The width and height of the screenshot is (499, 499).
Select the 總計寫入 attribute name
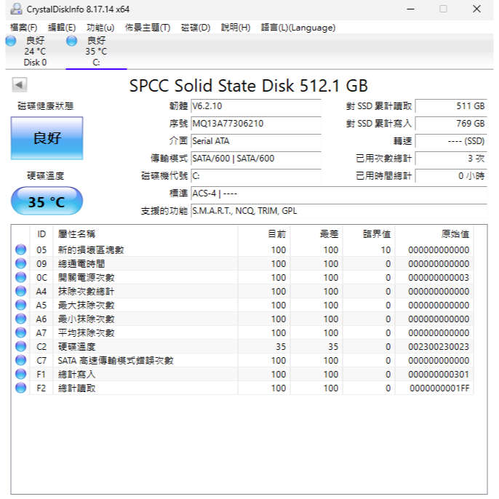[x=76, y=375]
